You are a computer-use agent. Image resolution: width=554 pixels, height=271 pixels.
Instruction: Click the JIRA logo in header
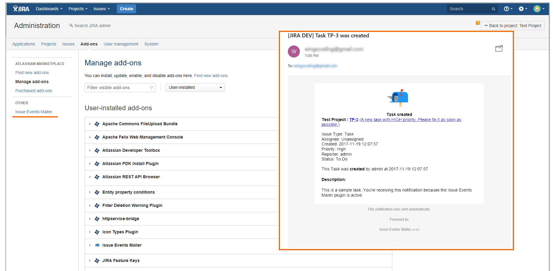click(x=21, y=9)
